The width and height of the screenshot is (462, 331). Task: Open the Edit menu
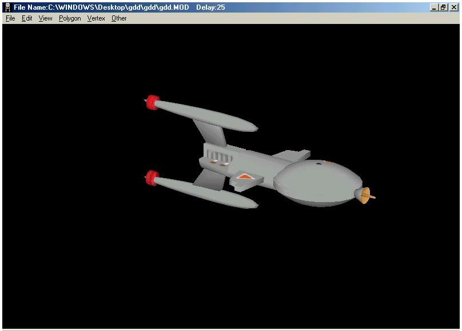pos(27,18)
